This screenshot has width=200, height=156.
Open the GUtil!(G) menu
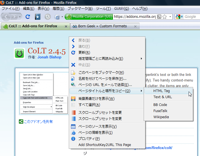tap(121, 9)
